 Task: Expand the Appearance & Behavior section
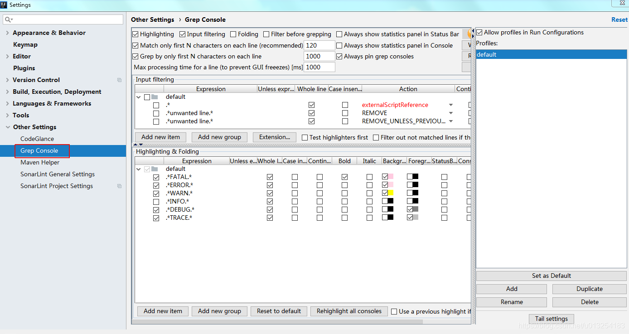[x=7, y=33]
